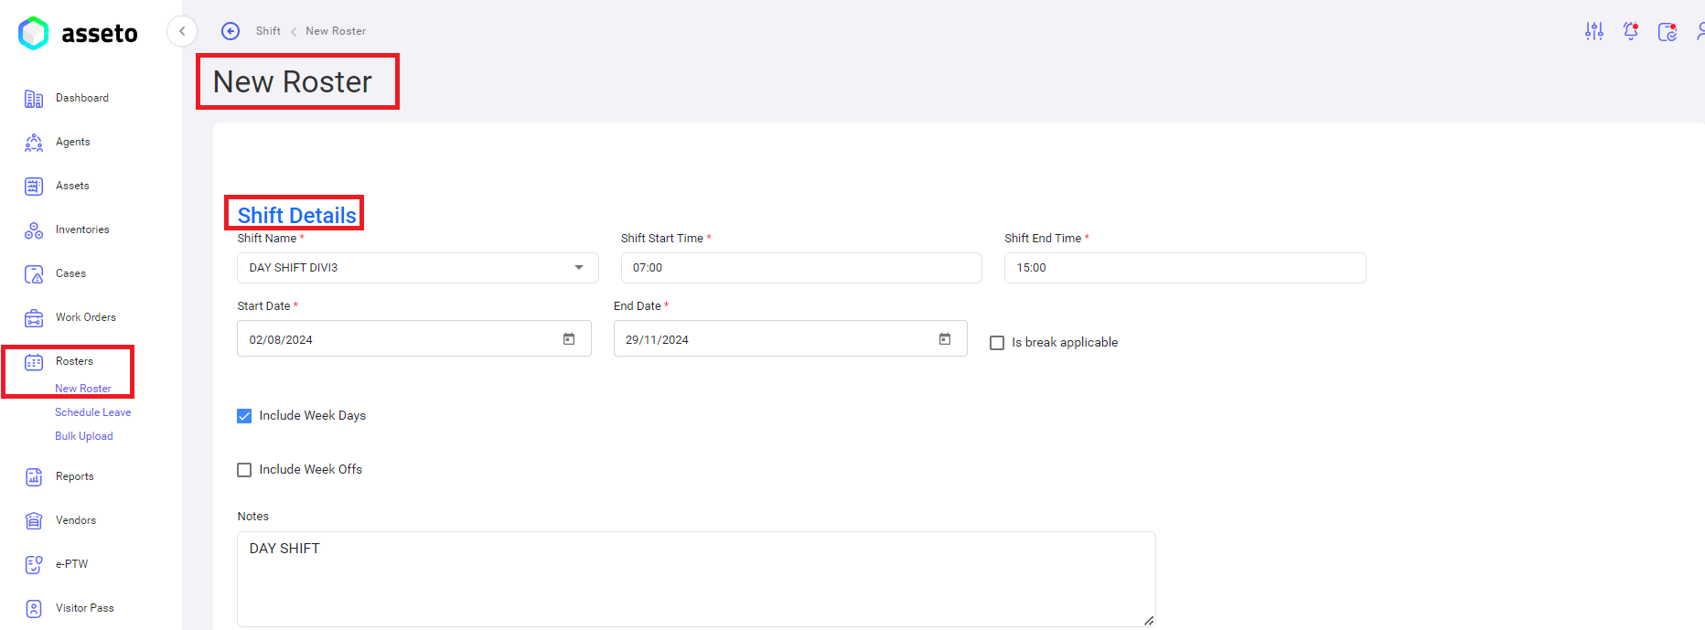Open Schedule Leave submenu link
The image size is (1705, 630).
[x=93, y=412]
